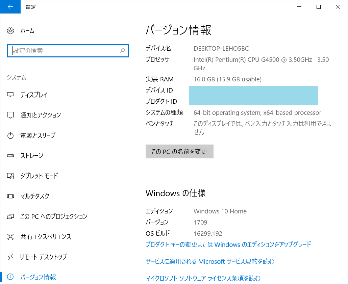The height and width of the screenshot is (284, 348).
Task: Select ストレージ in sidebar
Action: click(x=32, y=156)
